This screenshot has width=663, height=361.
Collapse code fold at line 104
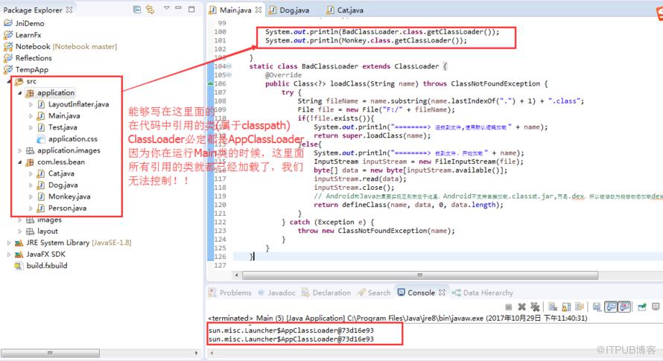coord(229,66)
